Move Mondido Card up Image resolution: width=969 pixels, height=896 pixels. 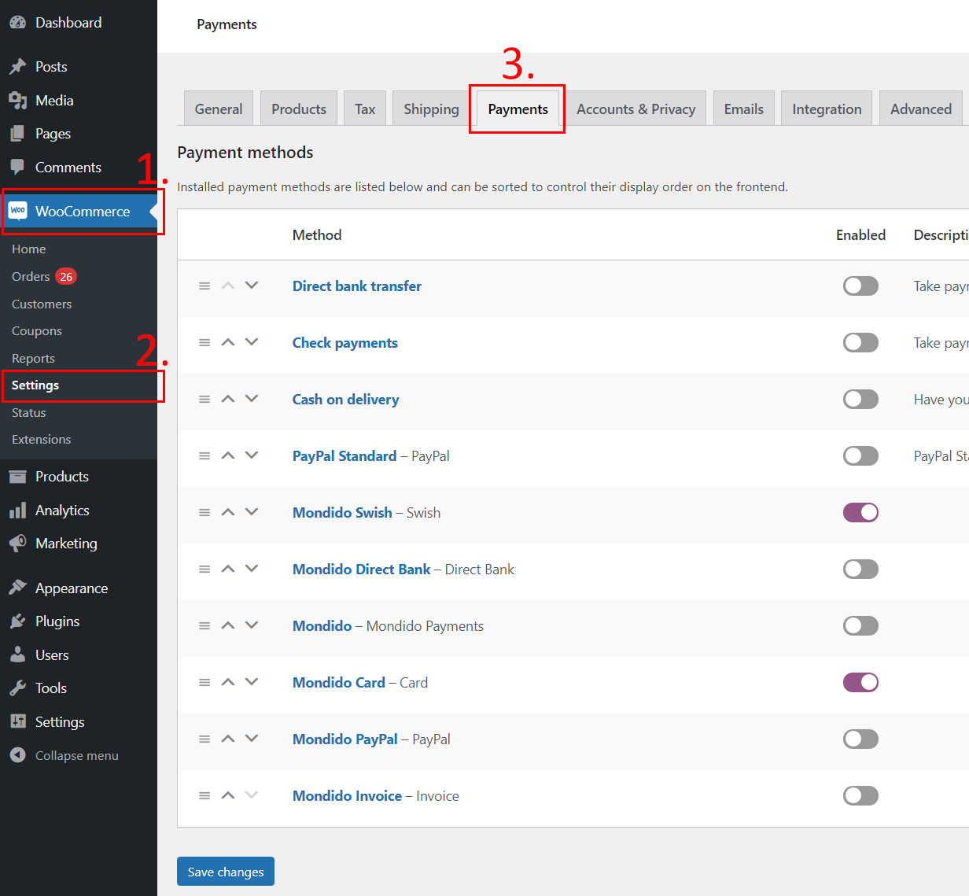228,682
